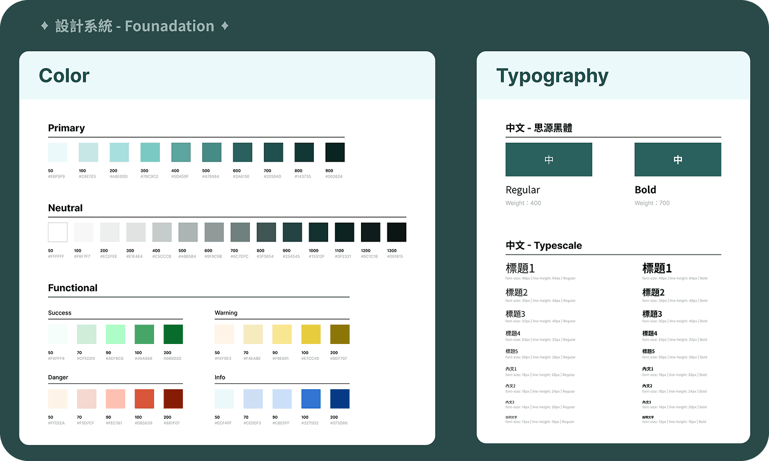Pick the Success 90 swatch #AEFBC8
The image size is (769, 461).
(x=115, y=335)
